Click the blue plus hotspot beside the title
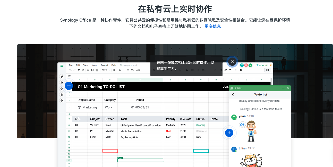This screenshot has width=333, height=167. (x=69, y=86)
